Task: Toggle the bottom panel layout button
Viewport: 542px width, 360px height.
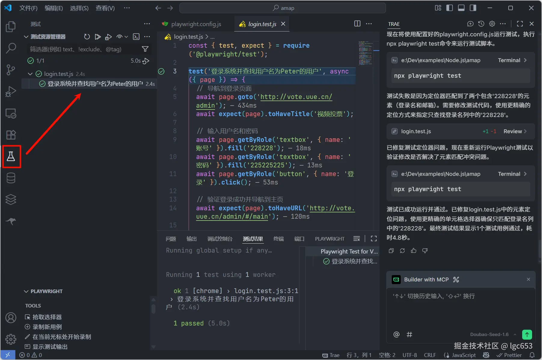Action: point(461,8)
